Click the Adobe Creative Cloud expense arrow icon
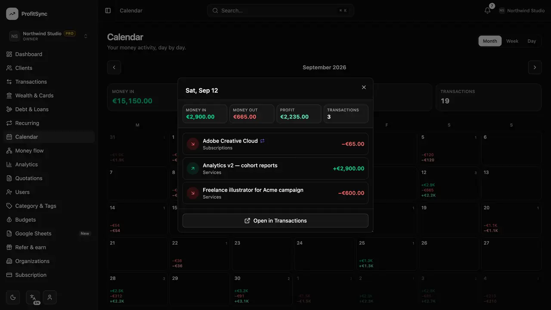 point(192,144)
